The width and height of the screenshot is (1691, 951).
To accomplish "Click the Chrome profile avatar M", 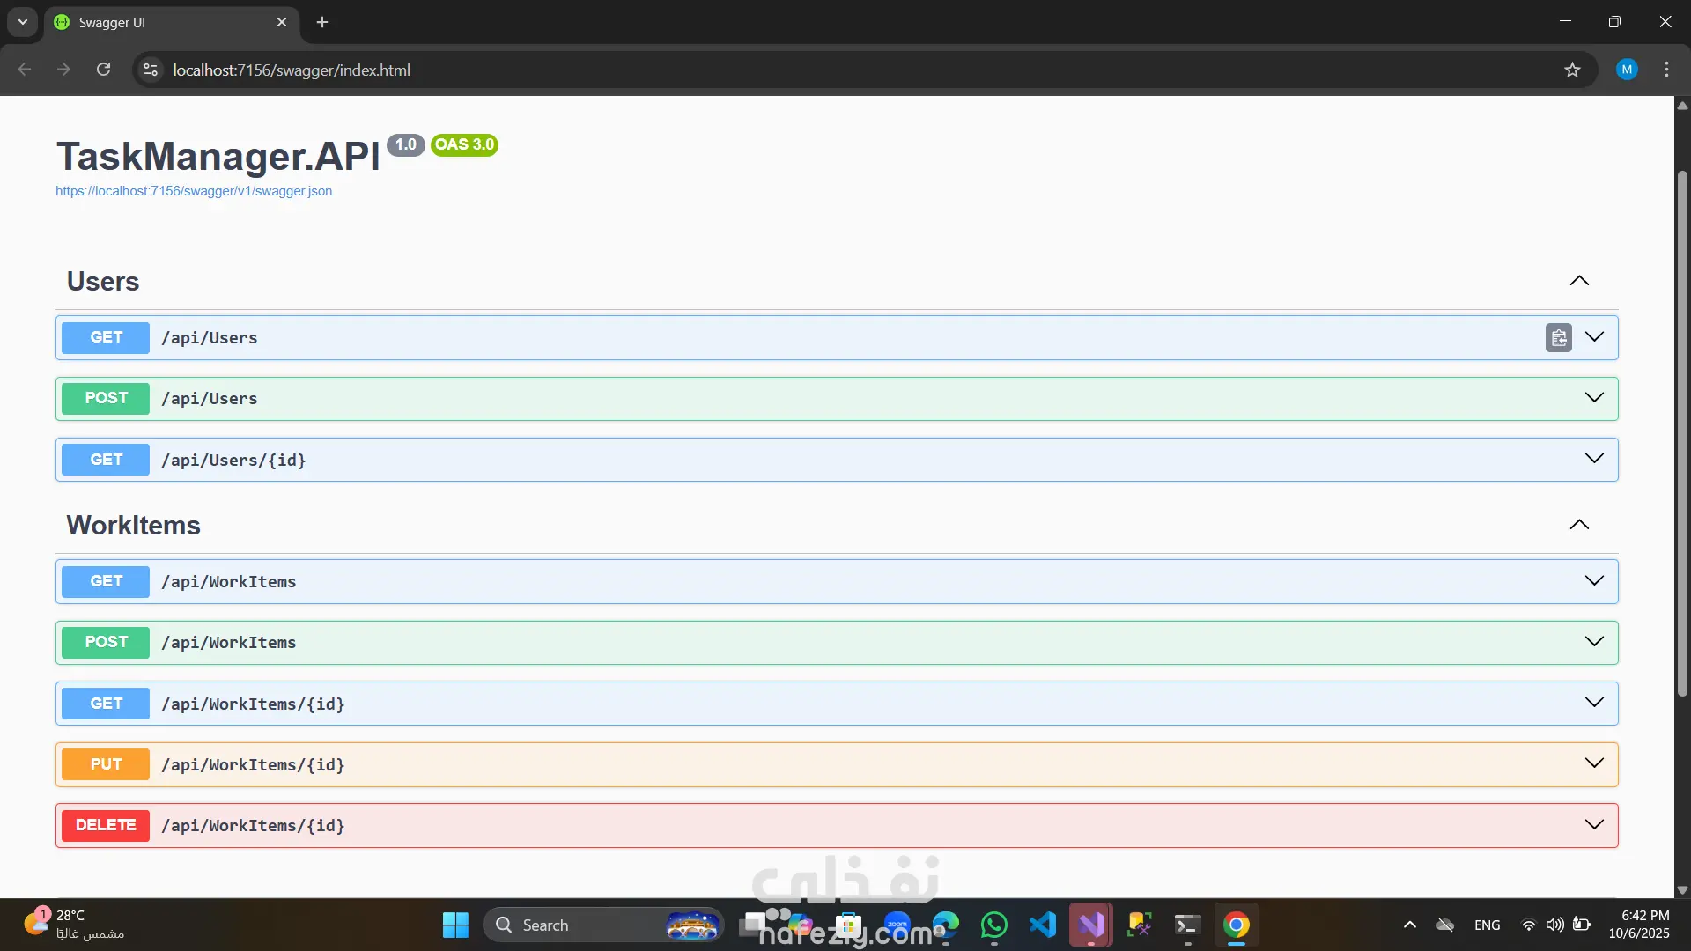I will [x=1626, y=70].
